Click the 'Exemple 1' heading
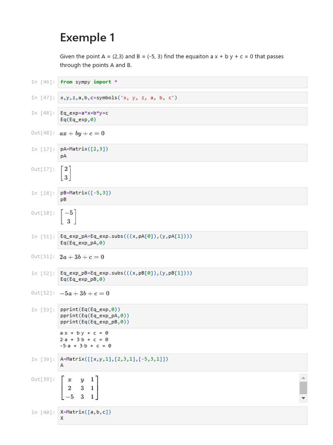This screenshot has height=445, width=333. [x=88, y=38]
